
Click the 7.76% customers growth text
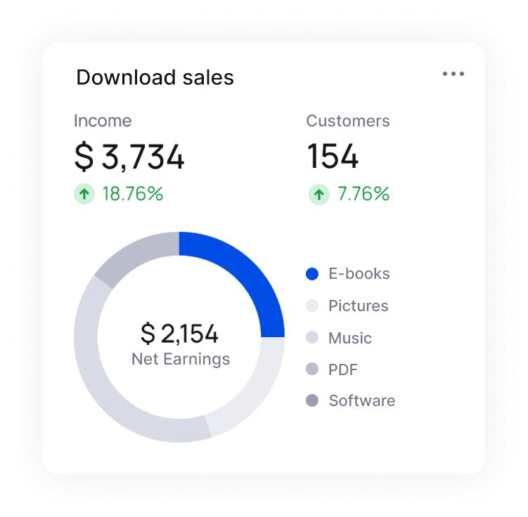coord(363,194)
